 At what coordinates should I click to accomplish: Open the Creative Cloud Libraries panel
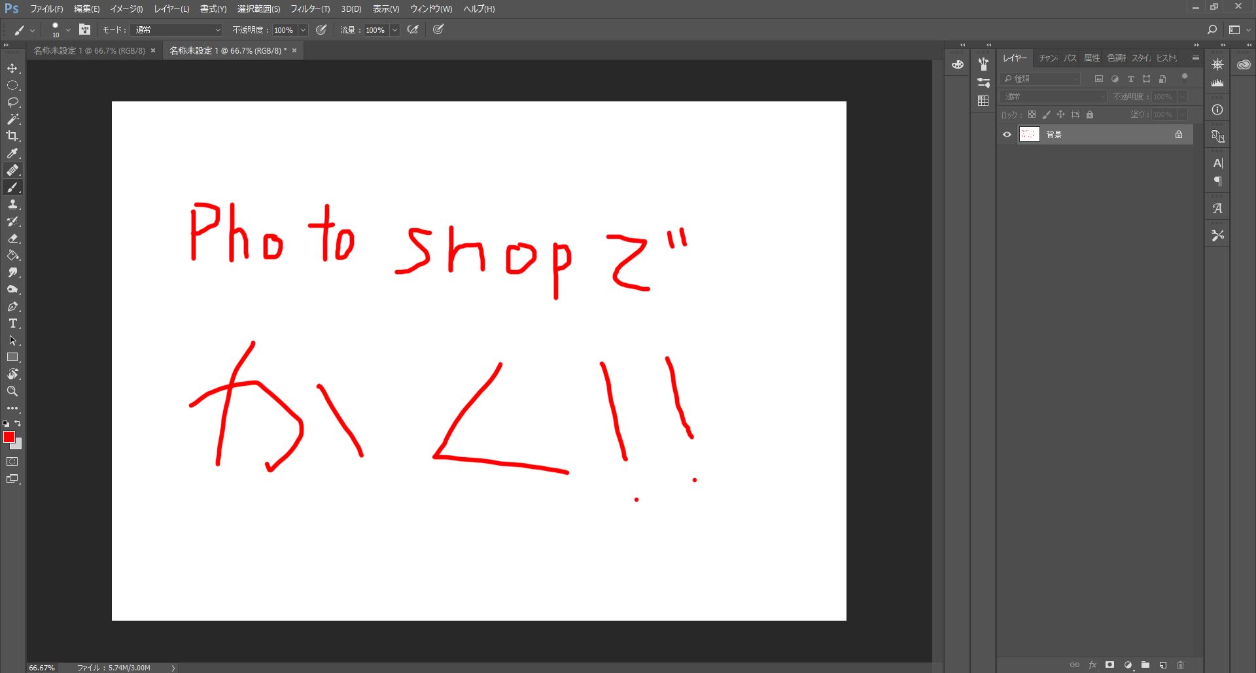[x=1244, y=65]
